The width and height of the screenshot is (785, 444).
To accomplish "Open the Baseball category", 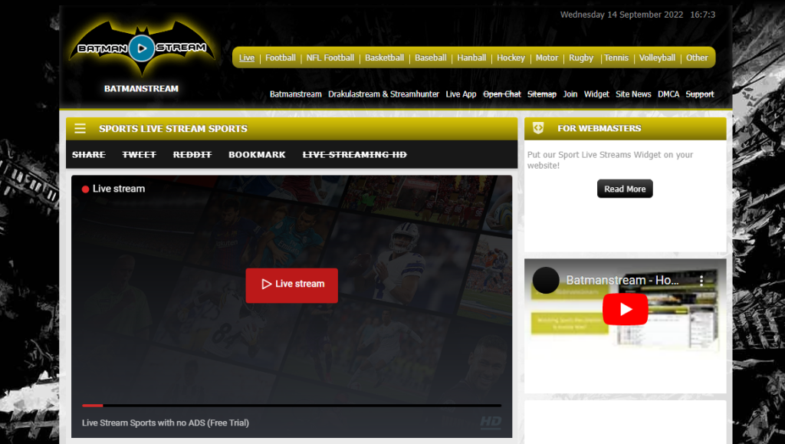I will click(x=431, y=58).
